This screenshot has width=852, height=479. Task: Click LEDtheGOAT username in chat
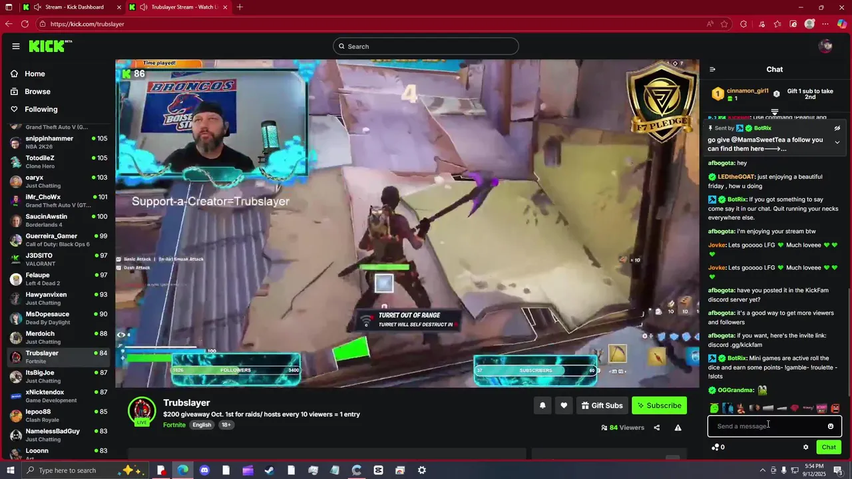coord(736,177)
